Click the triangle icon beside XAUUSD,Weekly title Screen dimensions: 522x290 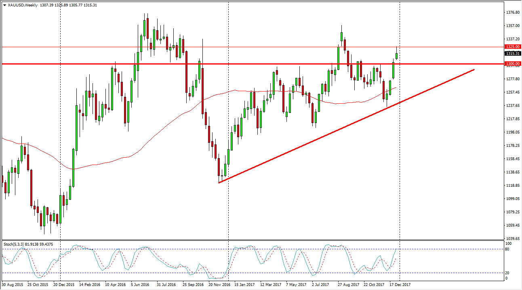point(4,5)
